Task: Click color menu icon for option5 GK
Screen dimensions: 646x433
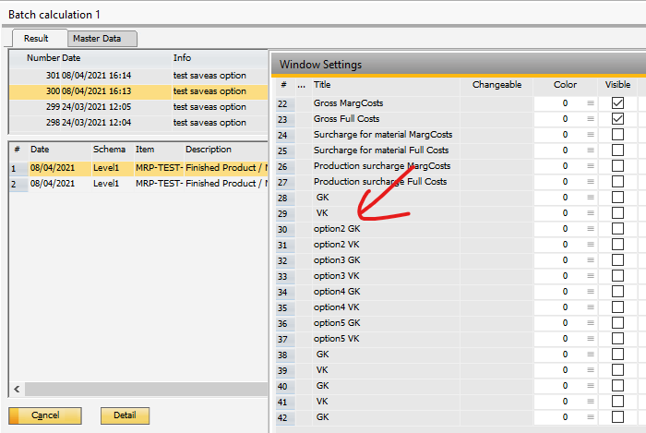Action: (x=591, y=323)
